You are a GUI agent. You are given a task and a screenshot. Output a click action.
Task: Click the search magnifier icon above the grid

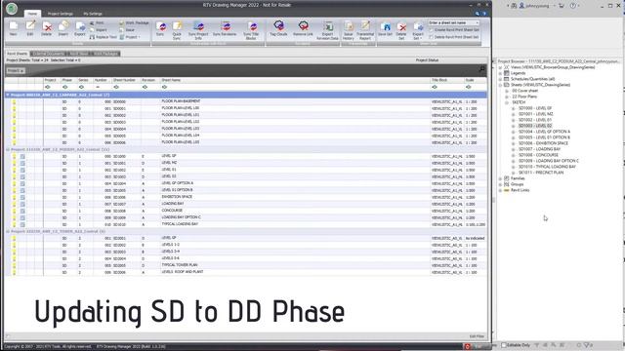(x=481, y=69)
